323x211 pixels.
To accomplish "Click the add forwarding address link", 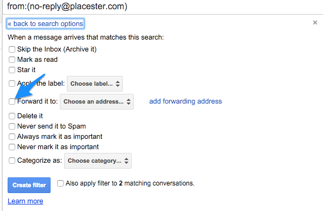I will 185,101.
